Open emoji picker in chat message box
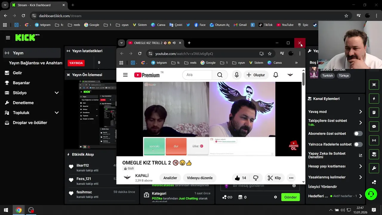The image size is (382, 215). click(294, 186)
